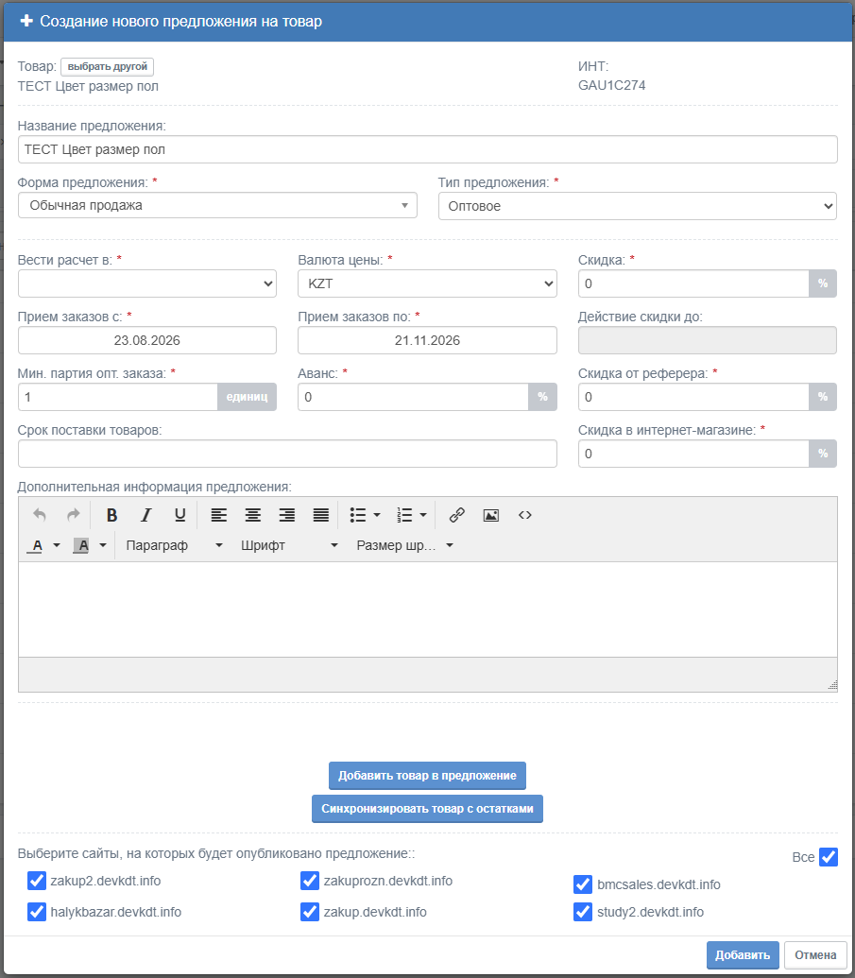Toggle italic formatting in the editor
855x978 pixels.
(145, 515)
